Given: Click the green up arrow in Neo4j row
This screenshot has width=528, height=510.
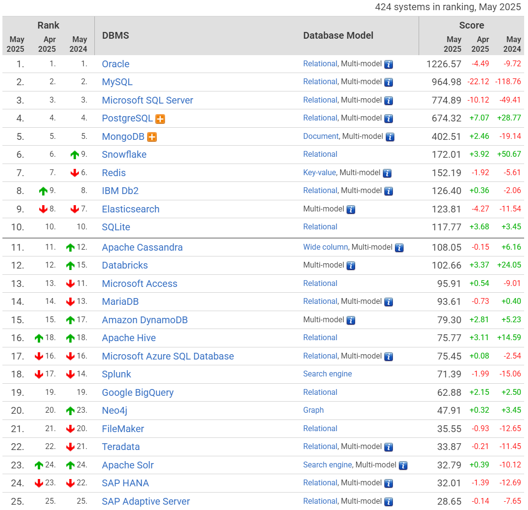Looking at the screenshot, I should 70,411.
